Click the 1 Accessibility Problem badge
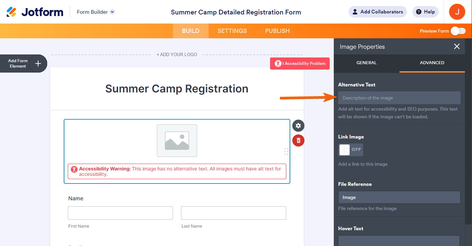Image resolution: width=472 pixels, height=246 pixels. tap(300, 64)
